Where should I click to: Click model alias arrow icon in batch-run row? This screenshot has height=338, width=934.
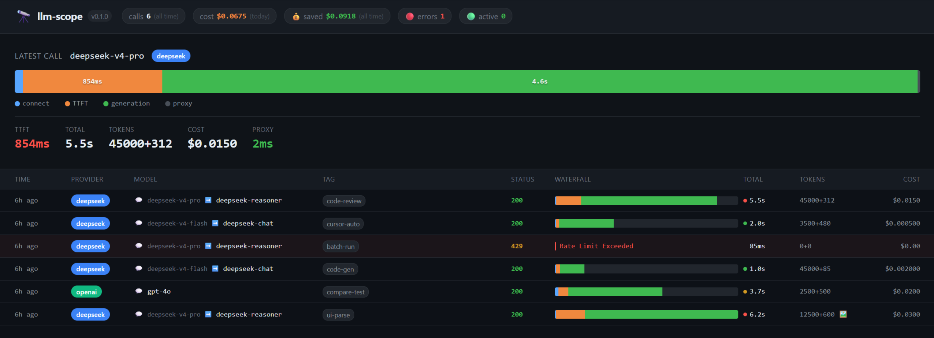[208, 246]
